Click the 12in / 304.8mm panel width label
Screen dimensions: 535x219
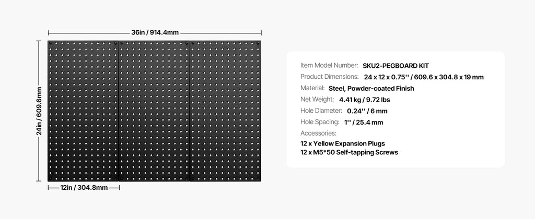(x=84, y=188)
